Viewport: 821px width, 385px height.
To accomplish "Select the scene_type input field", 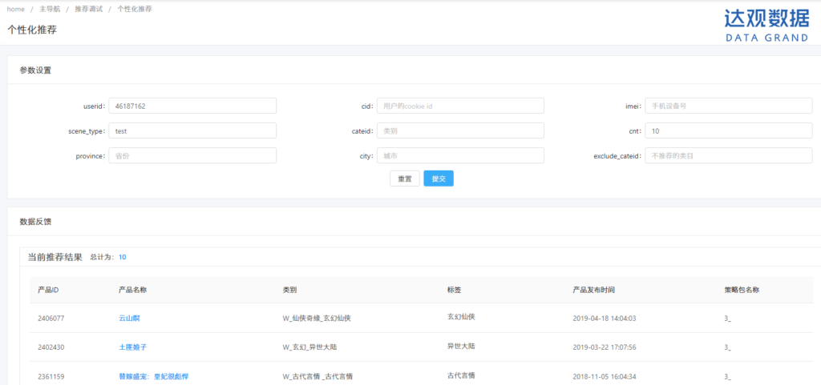I will point(192,130).
